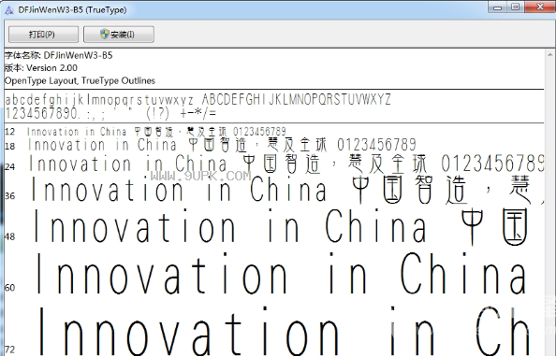
Task: Maximize the font viewer window
Action: [515, 7]
